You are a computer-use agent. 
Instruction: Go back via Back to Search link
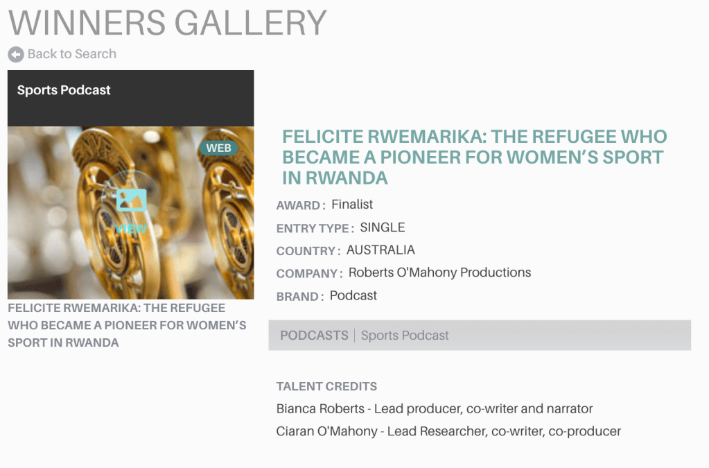coord(71,54)
